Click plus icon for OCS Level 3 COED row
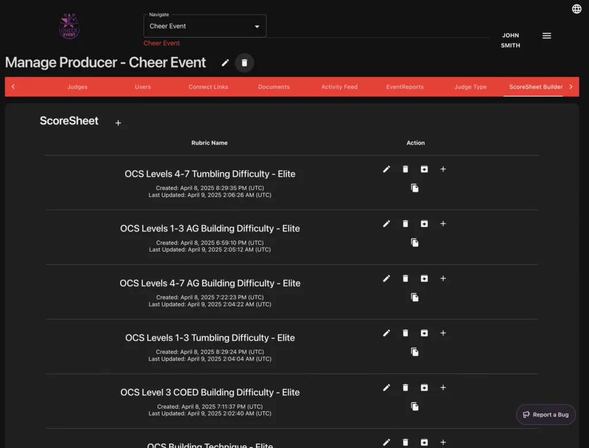 coord(443,388)
